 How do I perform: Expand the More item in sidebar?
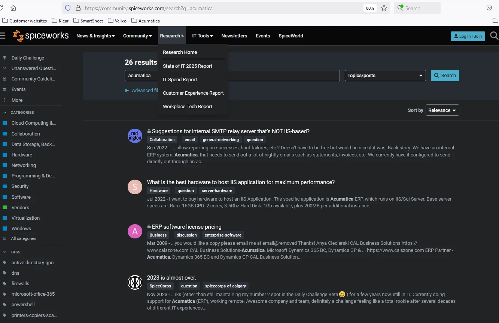point(17,100)
